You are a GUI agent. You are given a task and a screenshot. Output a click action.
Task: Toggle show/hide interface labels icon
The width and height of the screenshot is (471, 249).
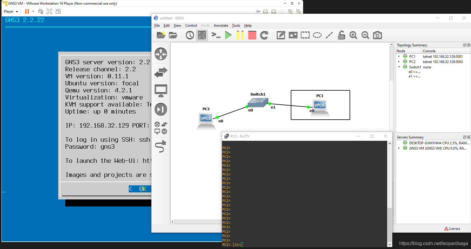202,35
